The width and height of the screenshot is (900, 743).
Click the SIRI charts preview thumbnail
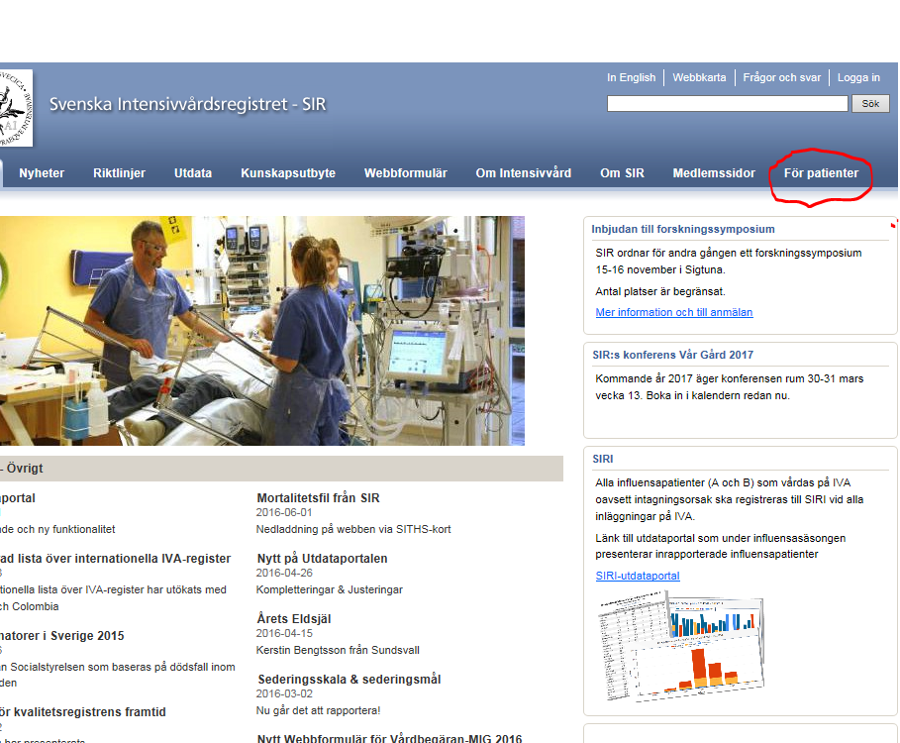tap(681, 647)
